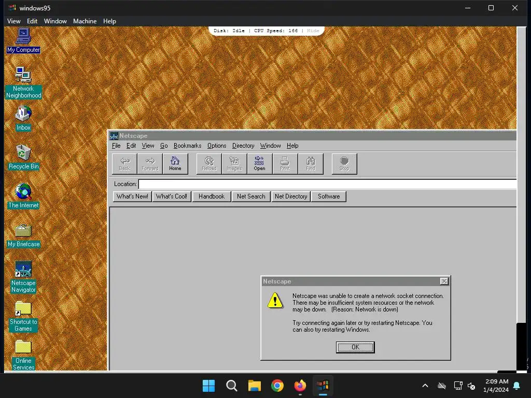Click into the Location address field
The image size is (531, 398).
pos(328,184)
